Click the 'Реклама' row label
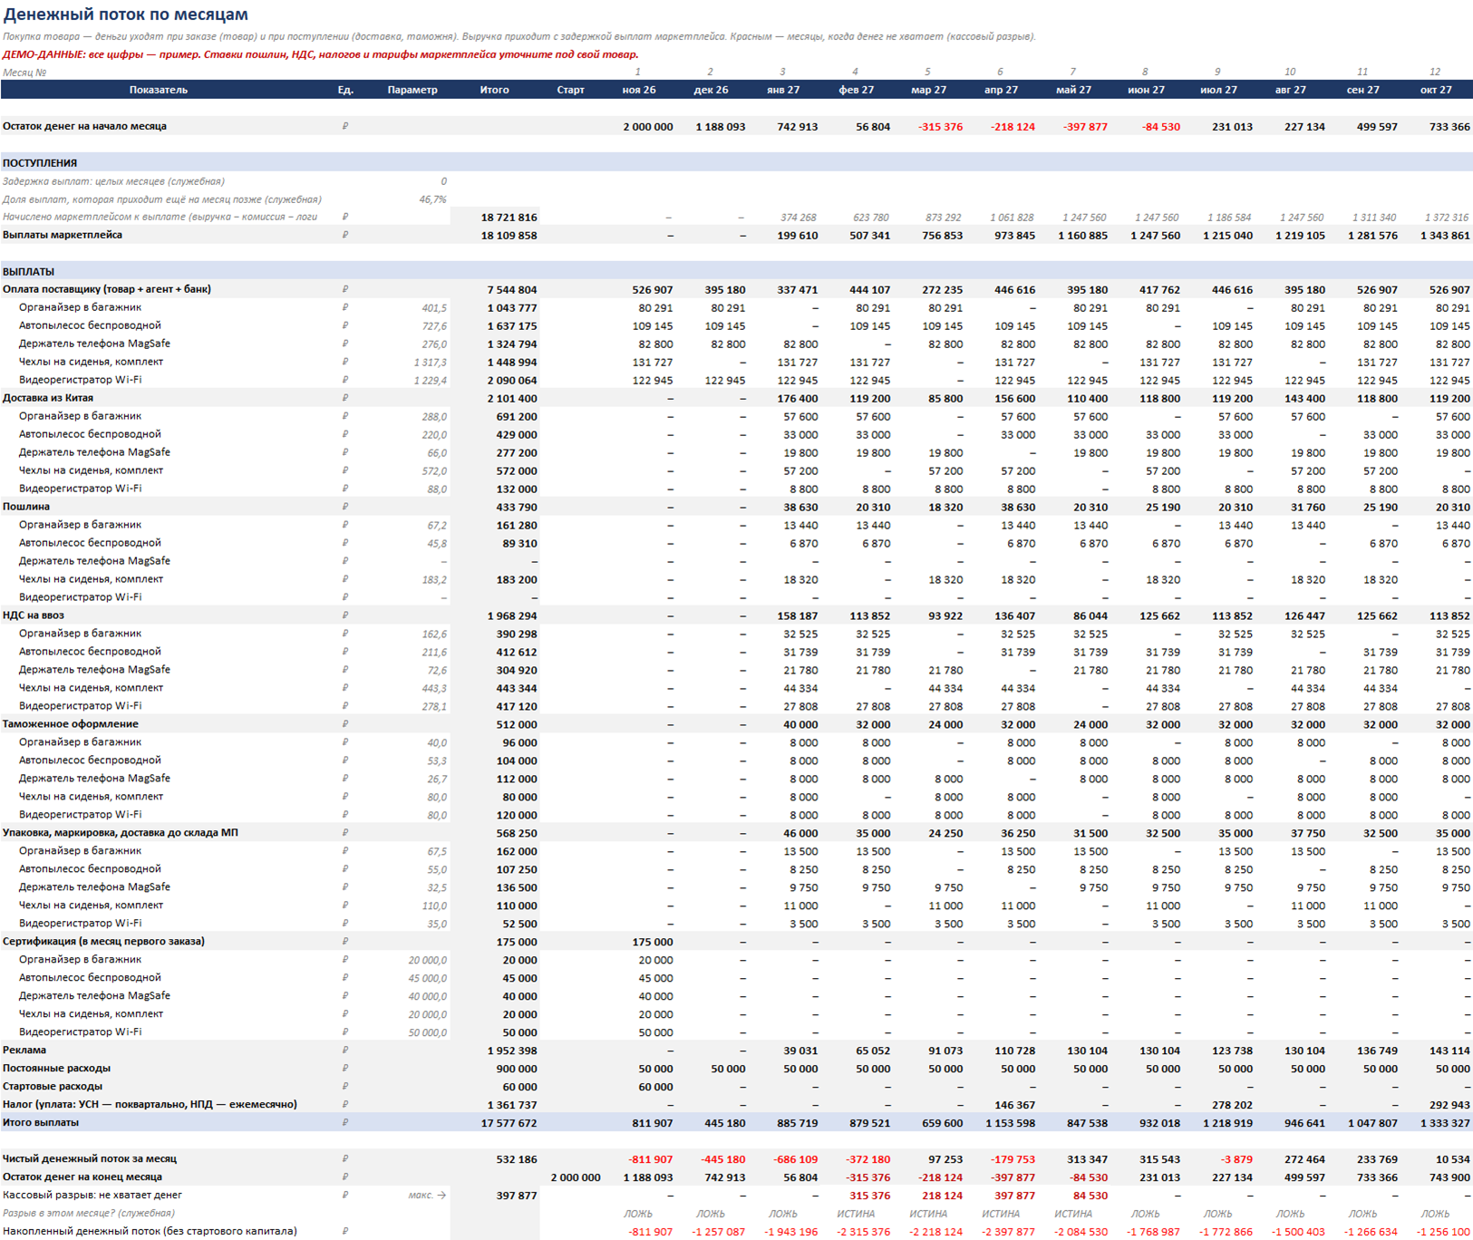 (24, 1051)
